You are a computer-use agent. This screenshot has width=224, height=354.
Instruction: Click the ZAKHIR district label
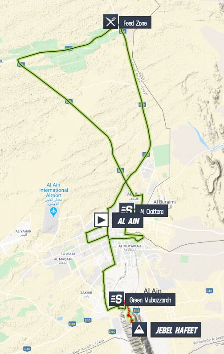pos(86,292)
